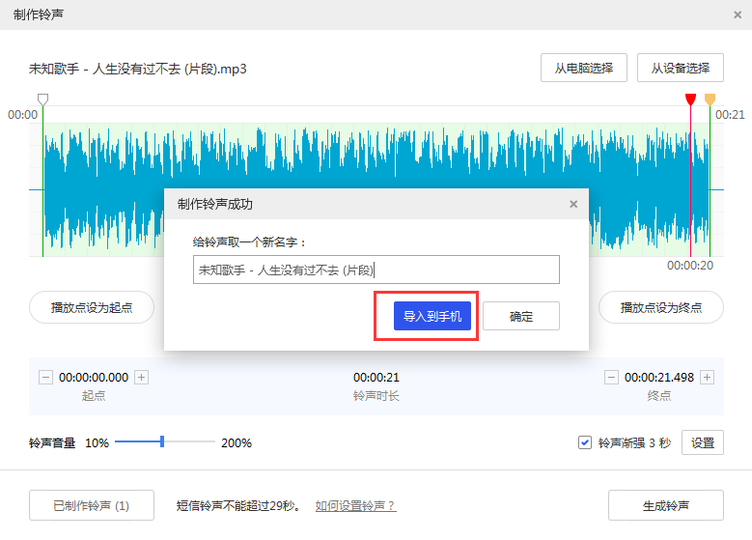This screenshot has height=540, width=752.
Task: Click 确定 in the success dialog
Action: 521,316
